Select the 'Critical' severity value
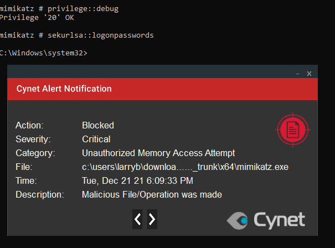Screen dimensions: 335x248 (96, 139)
